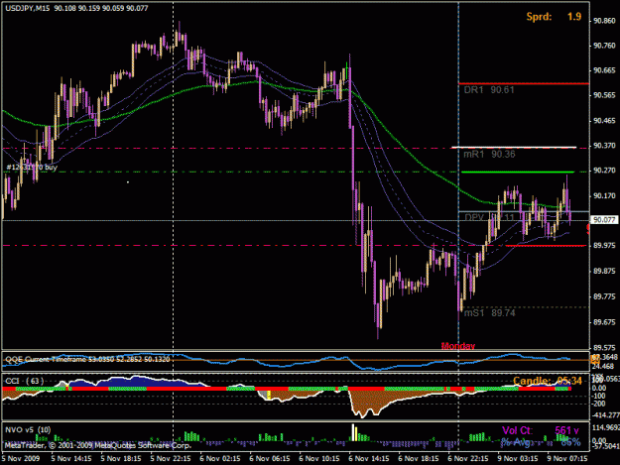
Task: Click the 6 Nov 02:15 time label
Action: pyautogui.click(x=220, y=459)
